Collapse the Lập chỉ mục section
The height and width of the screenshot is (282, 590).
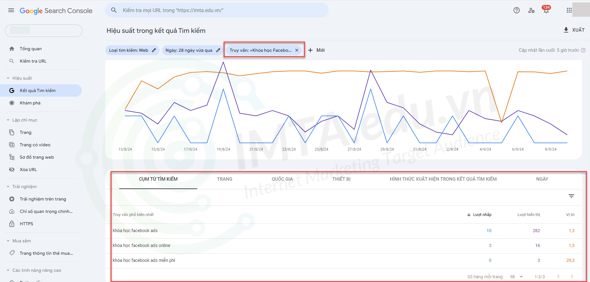tap(8, 120)
